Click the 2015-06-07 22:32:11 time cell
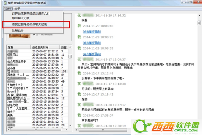 coord(45,51)
